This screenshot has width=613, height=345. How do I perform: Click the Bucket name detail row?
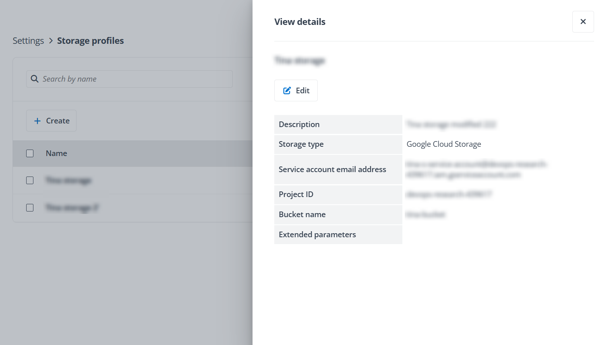click(302, 214)
